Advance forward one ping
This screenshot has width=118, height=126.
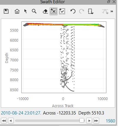pyautogui.click(x=89, y=121)
